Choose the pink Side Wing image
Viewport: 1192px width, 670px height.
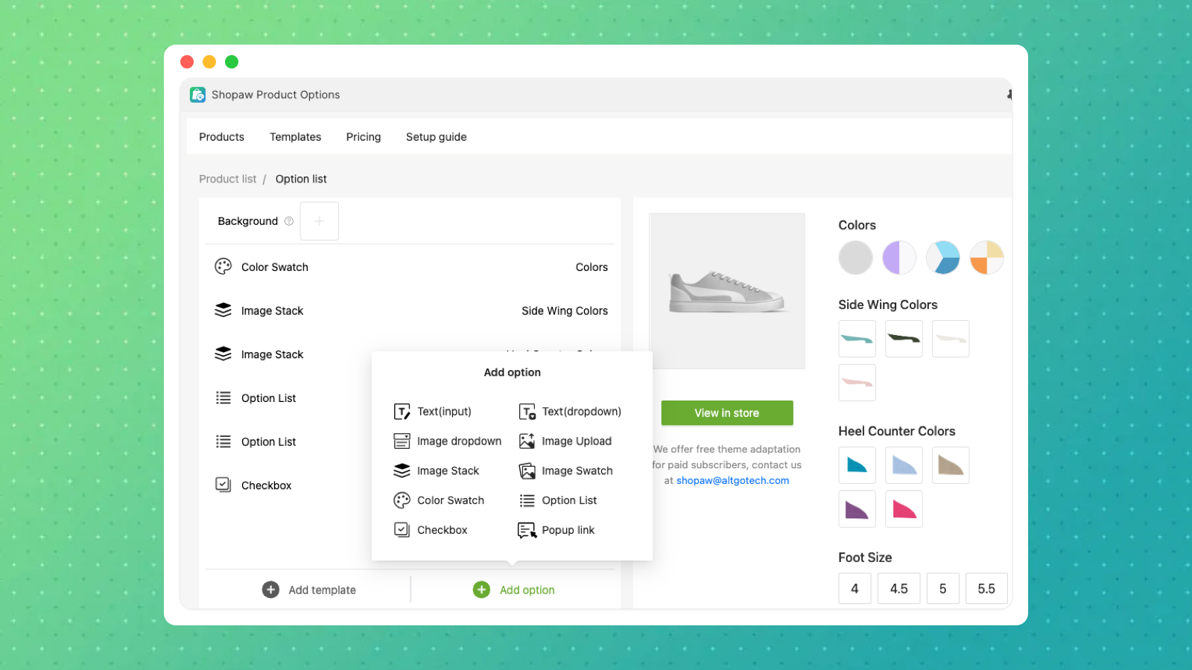857,383
